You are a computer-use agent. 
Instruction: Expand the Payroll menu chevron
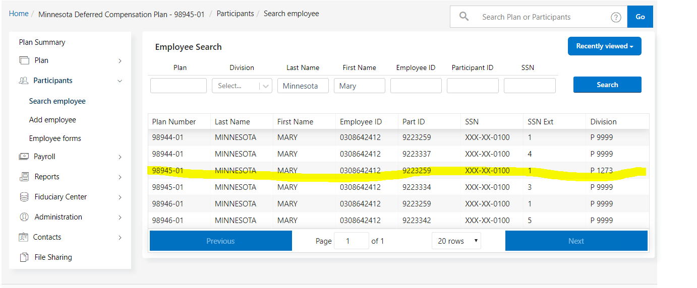[120, 157]
